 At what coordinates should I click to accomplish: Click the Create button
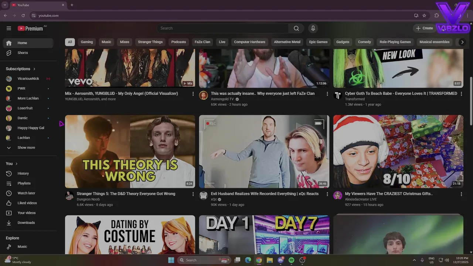(x=424, y=28)
